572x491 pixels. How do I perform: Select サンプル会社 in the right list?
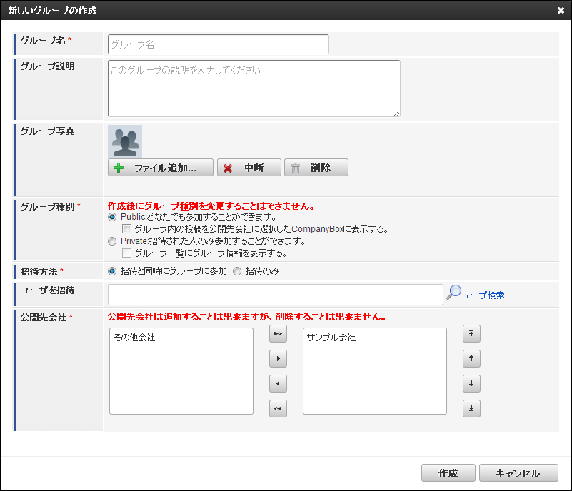click(331, 338)
